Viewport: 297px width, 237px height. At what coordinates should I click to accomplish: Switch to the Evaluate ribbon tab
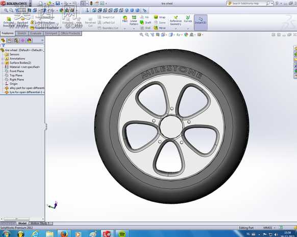point(36,33)
